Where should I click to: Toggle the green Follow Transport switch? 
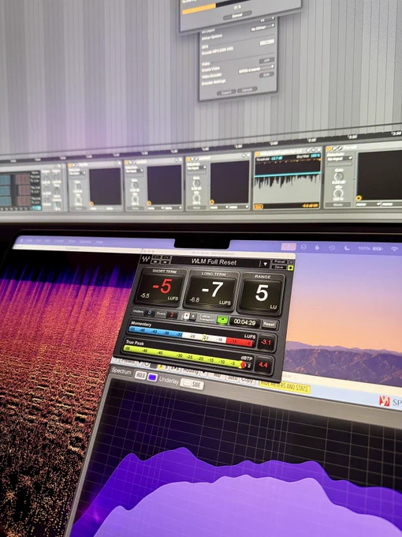point(222,320)
